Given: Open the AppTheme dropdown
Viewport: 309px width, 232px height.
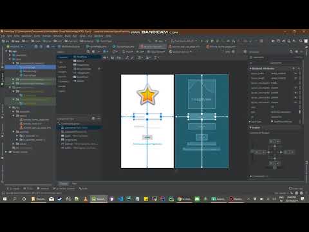Looking at the screenshot, I should tap(156, 52).
